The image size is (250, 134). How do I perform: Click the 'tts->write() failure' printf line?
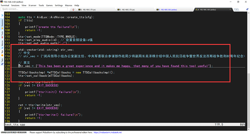pos(54,115)
